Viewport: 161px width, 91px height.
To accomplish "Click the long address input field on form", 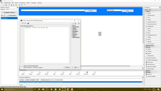I will [53, 10].
